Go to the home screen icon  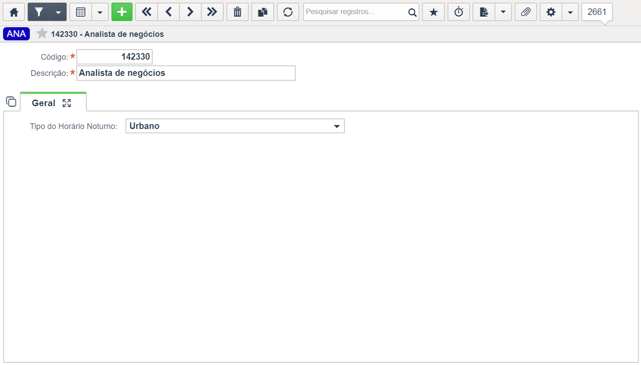click(14, 12)
